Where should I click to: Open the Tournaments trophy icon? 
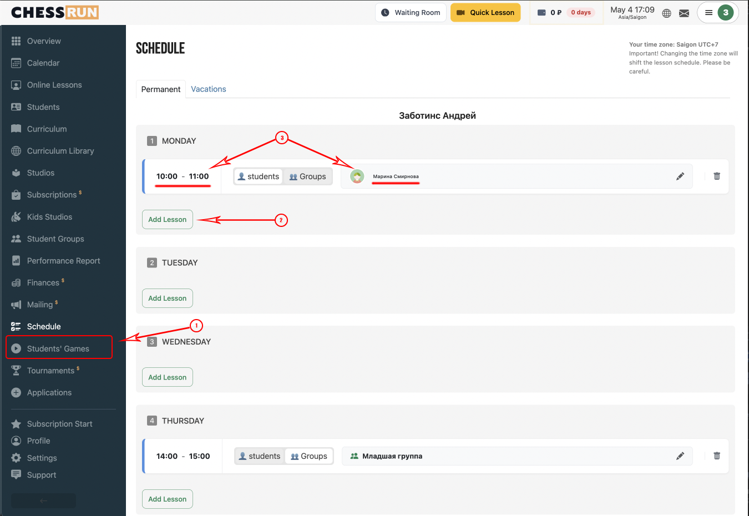(16, 371)
